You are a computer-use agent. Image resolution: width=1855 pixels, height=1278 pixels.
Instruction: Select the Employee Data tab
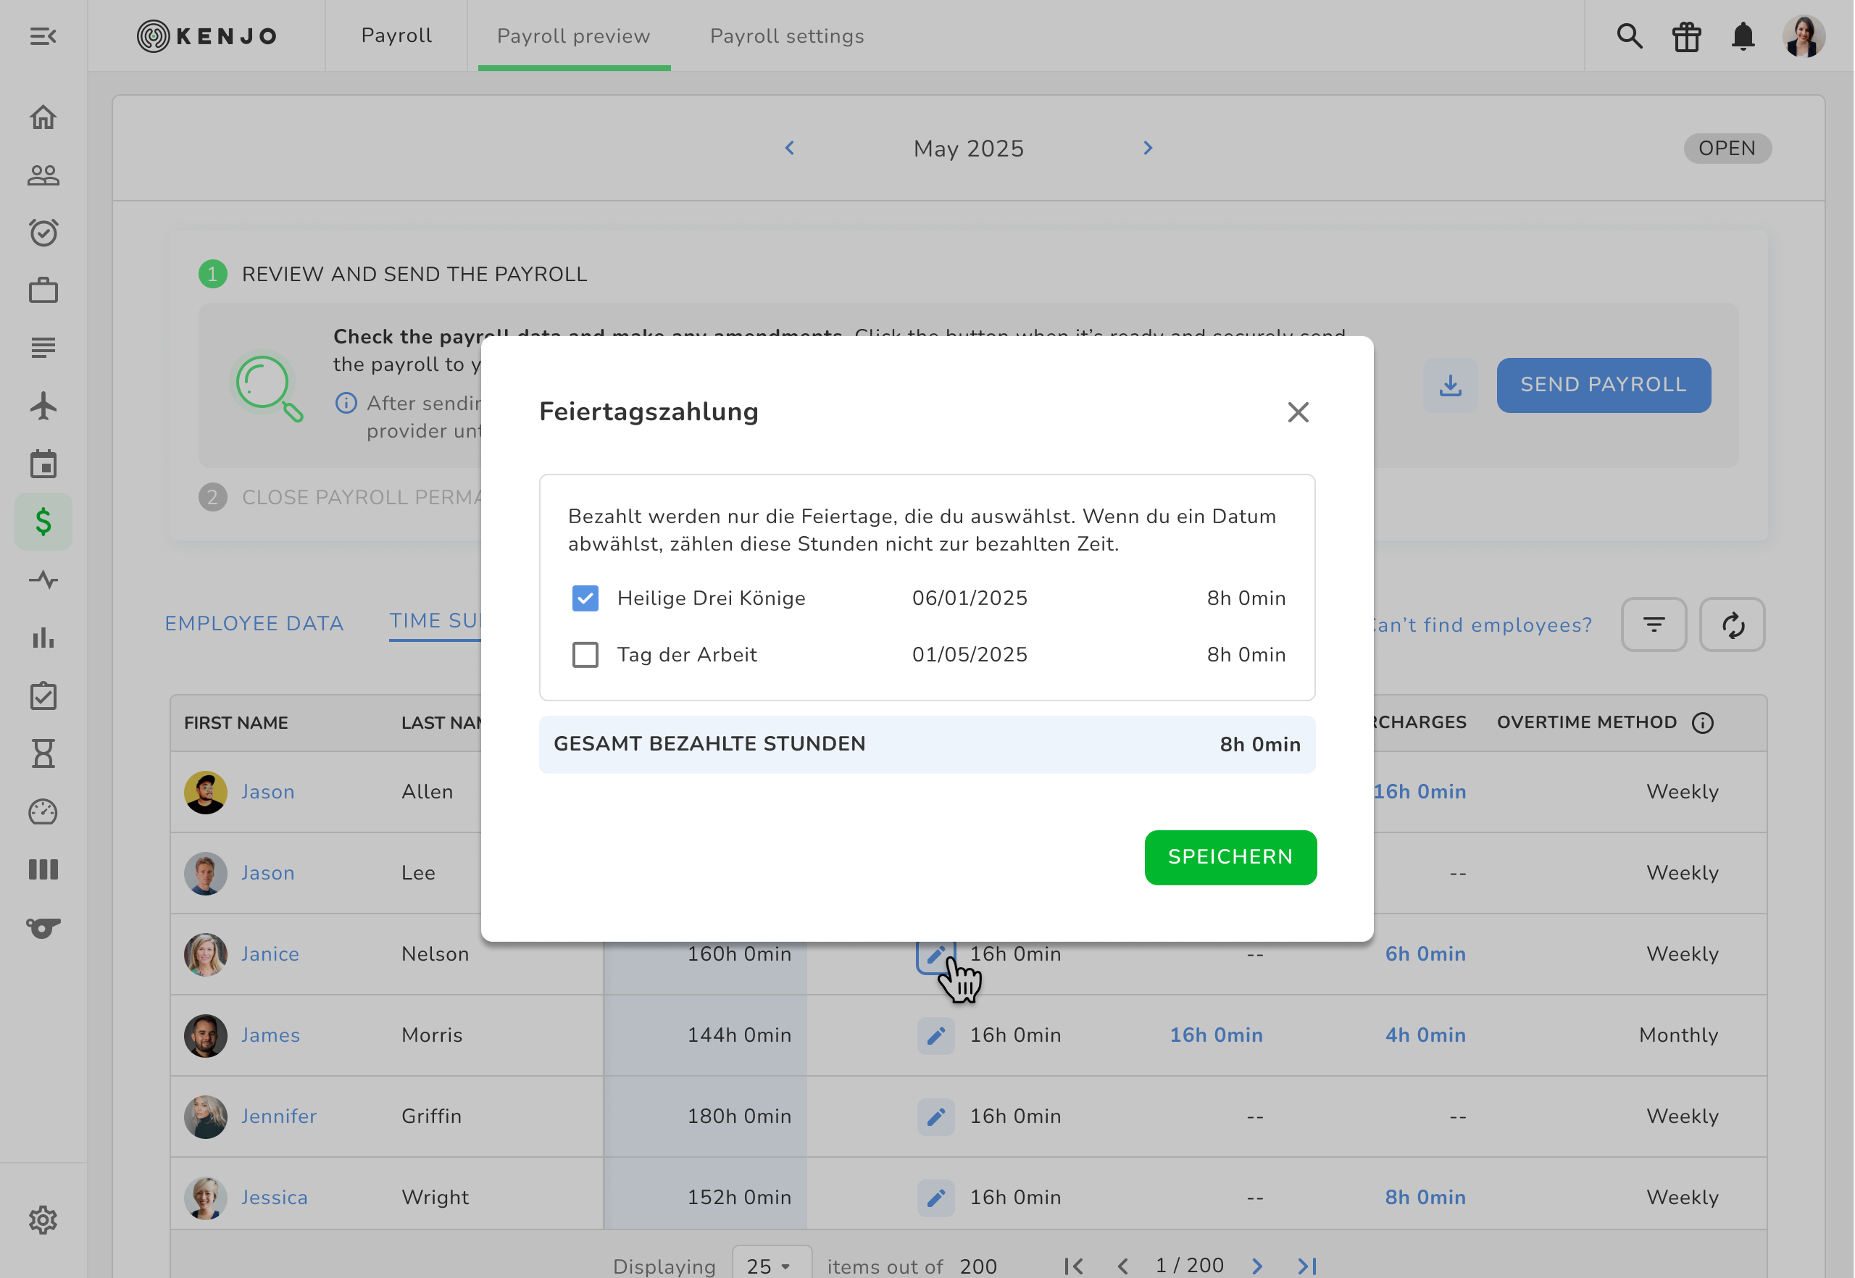pos(254,624)
